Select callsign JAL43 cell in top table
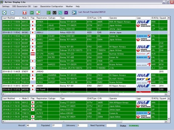This screenshot has width=174, height=130. (x=54, y=25)
